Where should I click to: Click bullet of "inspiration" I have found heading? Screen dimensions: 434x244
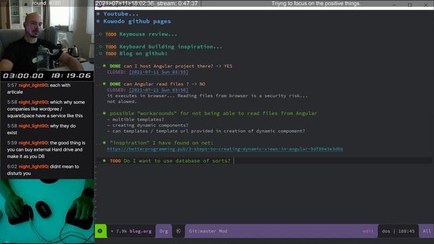tap(104, 143)
